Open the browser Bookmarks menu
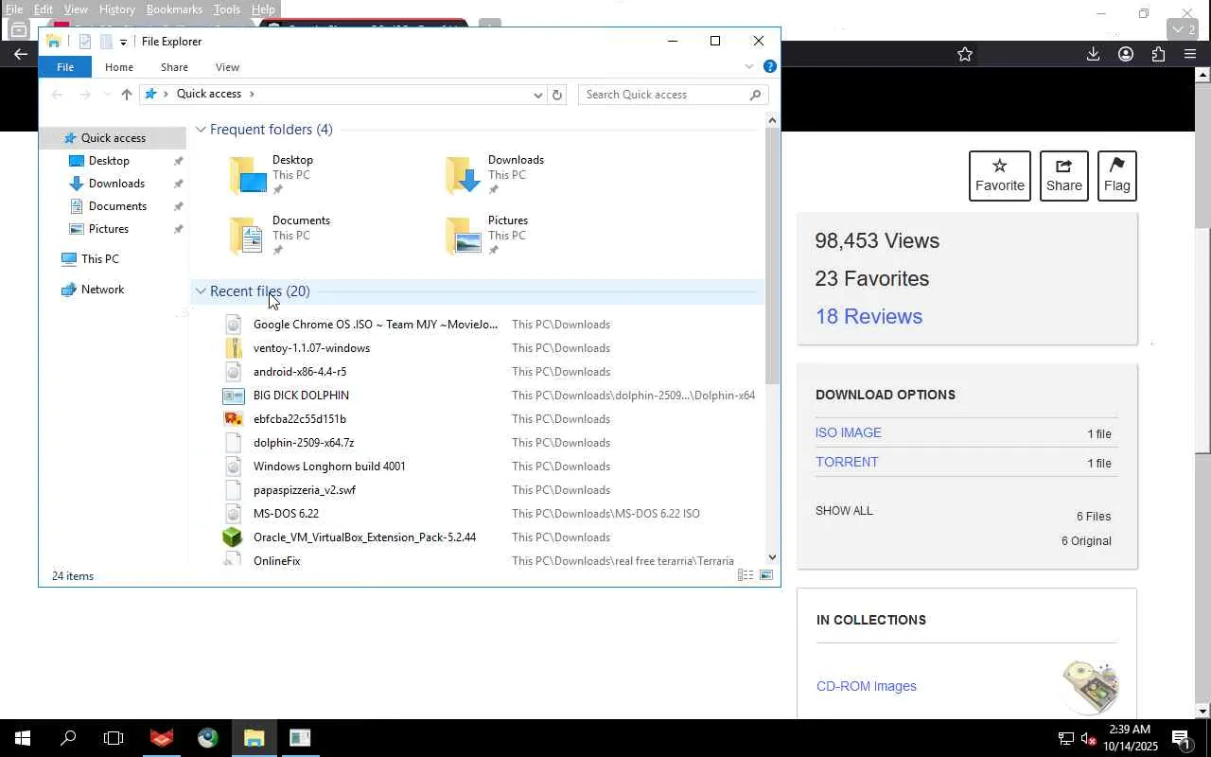The width and height of the screenshot is (1211, 757). pos(174,9)
